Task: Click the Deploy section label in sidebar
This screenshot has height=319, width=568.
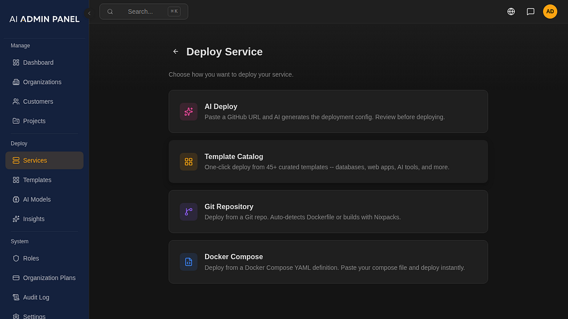Action: (x=19, y=144)
